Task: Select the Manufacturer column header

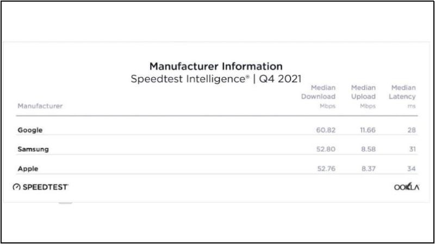Action: 40,106
